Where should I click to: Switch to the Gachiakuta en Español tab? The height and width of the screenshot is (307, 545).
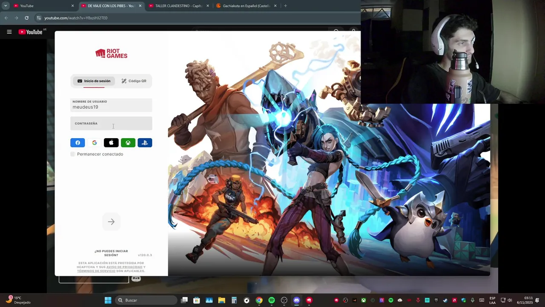point(246,6)
